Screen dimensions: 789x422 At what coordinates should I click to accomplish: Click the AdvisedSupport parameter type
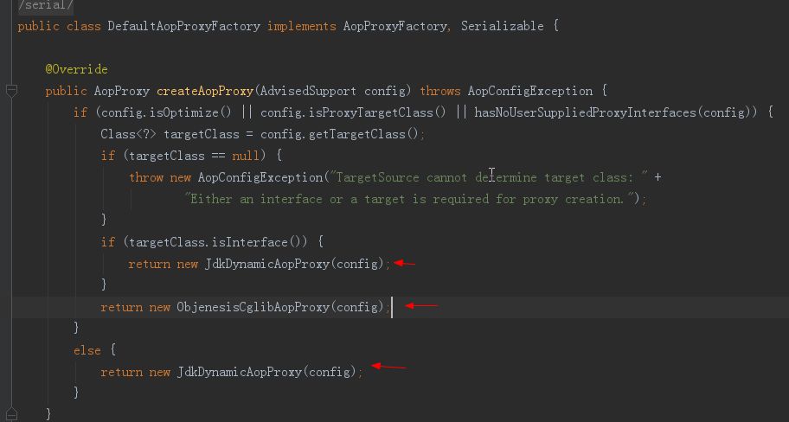308,91
